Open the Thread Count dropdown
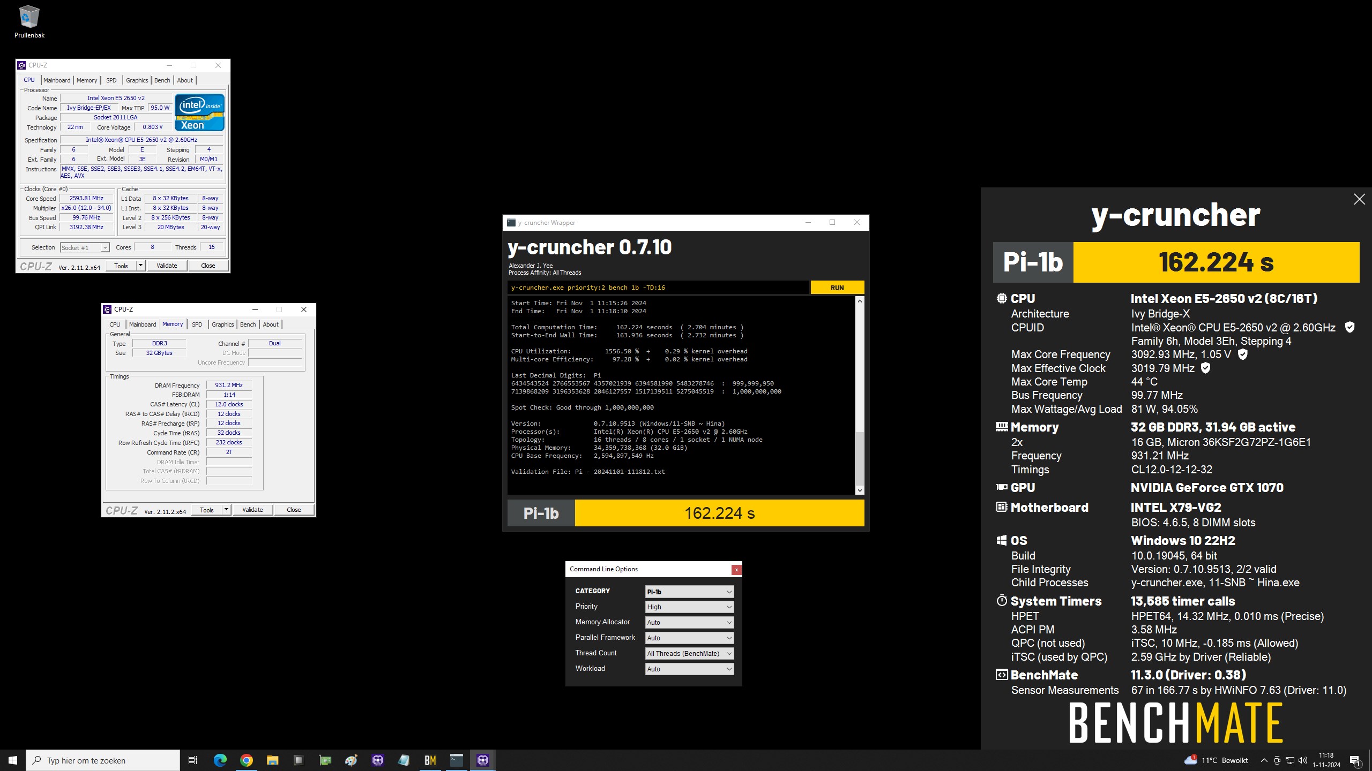This screenshot has height=771, width=1372. click(689, 654)
